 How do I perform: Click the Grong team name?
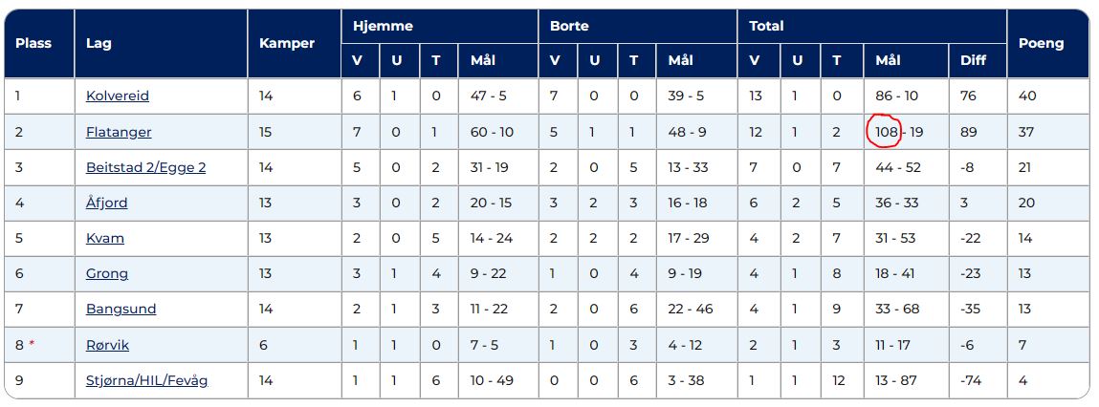click(x=106, y=273)
